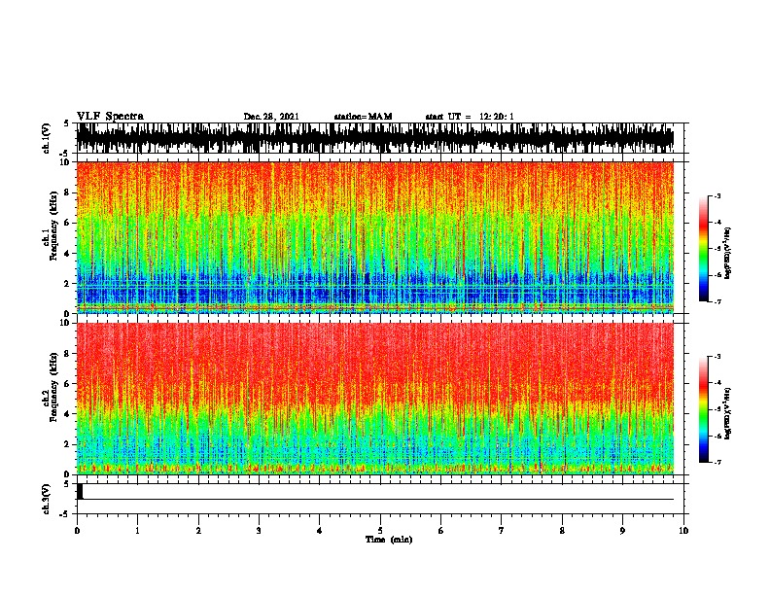The image size is (770, 595).
Task: Click the "-3" label atop the ch.2 color bar
Action: tap(717, 357)
